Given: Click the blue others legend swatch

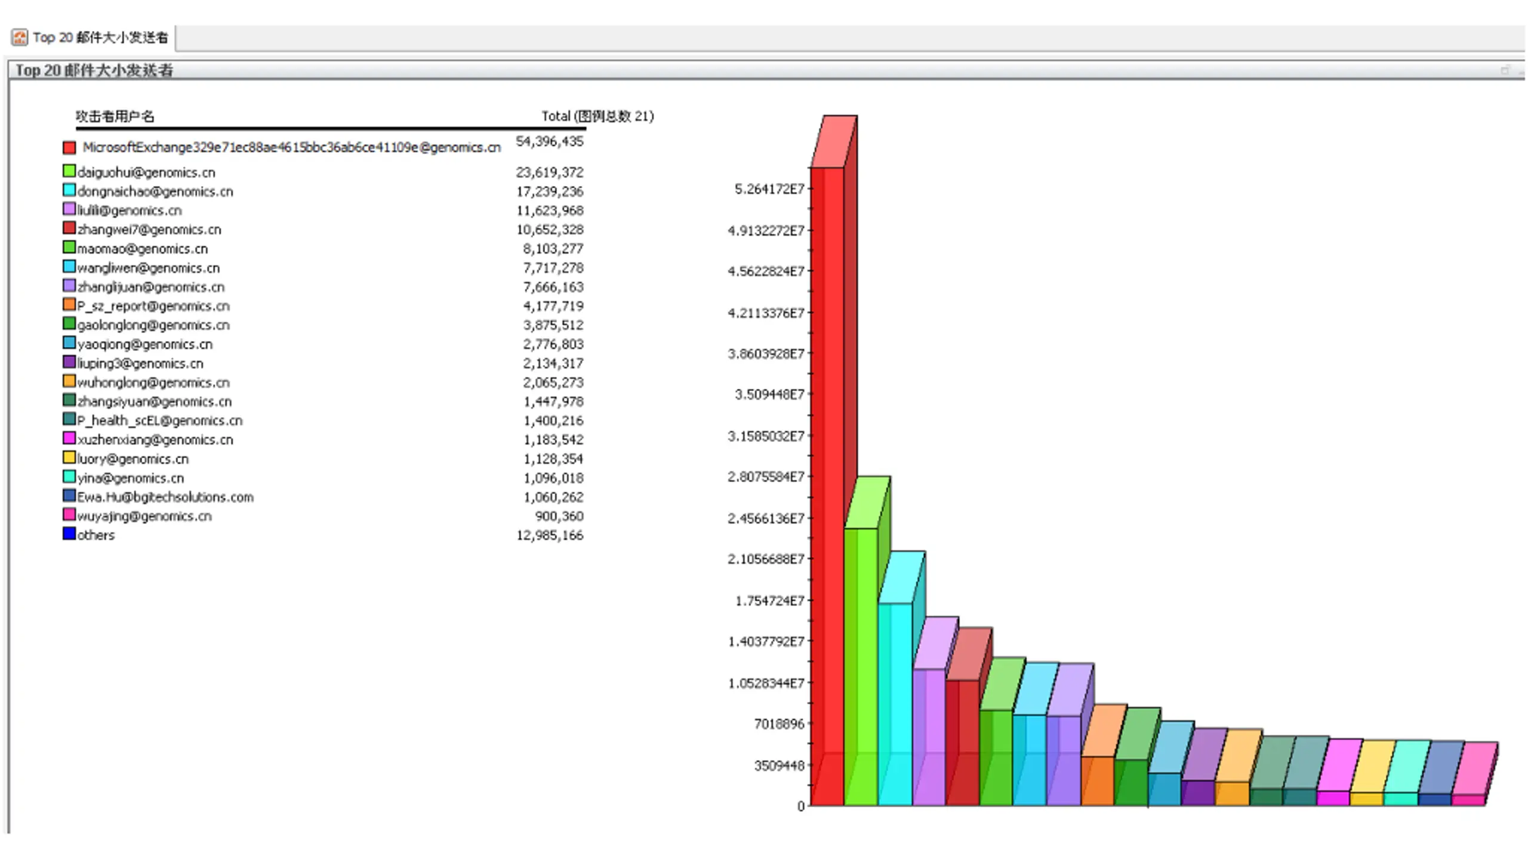Looking at the screenshot, I should click(69, 534).
